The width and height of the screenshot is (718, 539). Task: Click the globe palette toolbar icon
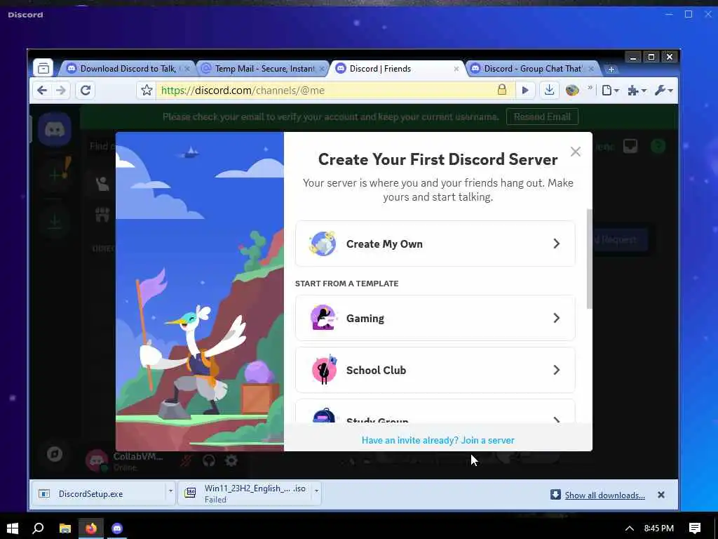(572, 91)
